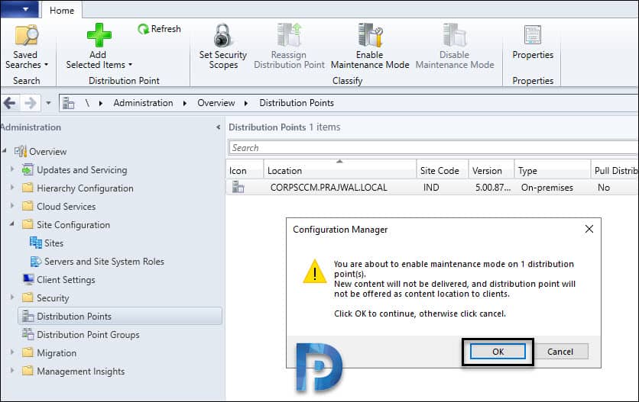Viewport: 639px width, 402px height.
Task: Click the Hierarchy Configuration folder icon
Action: (28, 188)
